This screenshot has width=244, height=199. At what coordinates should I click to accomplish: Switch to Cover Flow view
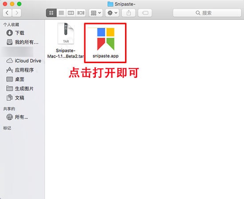tap(81, 13)
